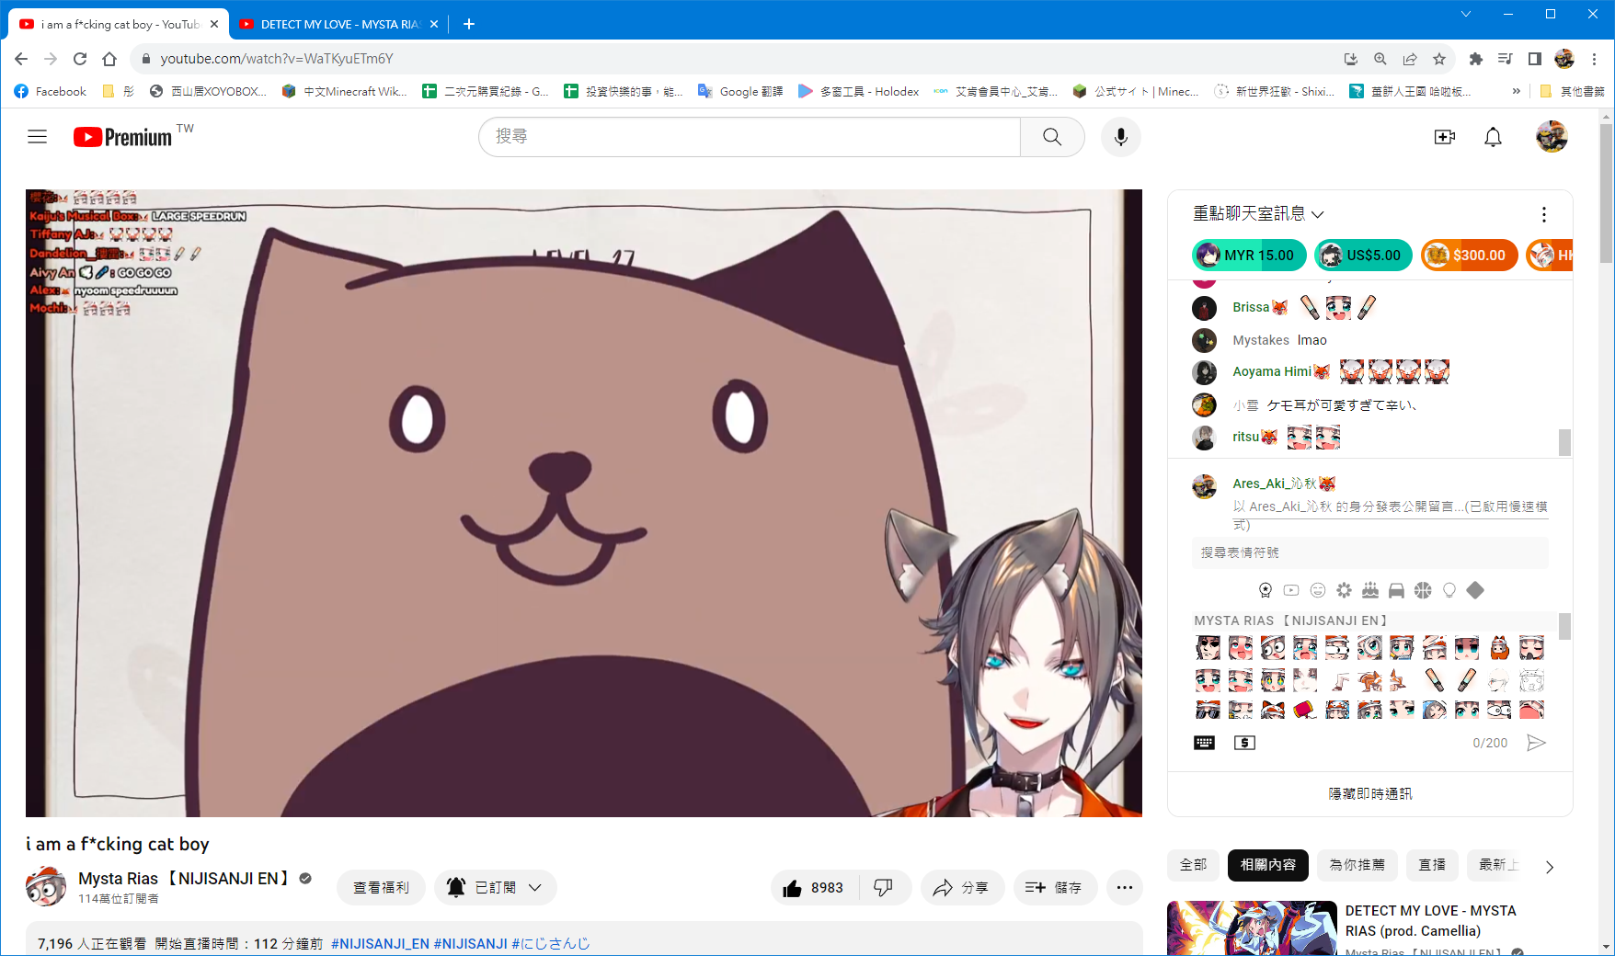Open a new browser tab

coord(469,24)
